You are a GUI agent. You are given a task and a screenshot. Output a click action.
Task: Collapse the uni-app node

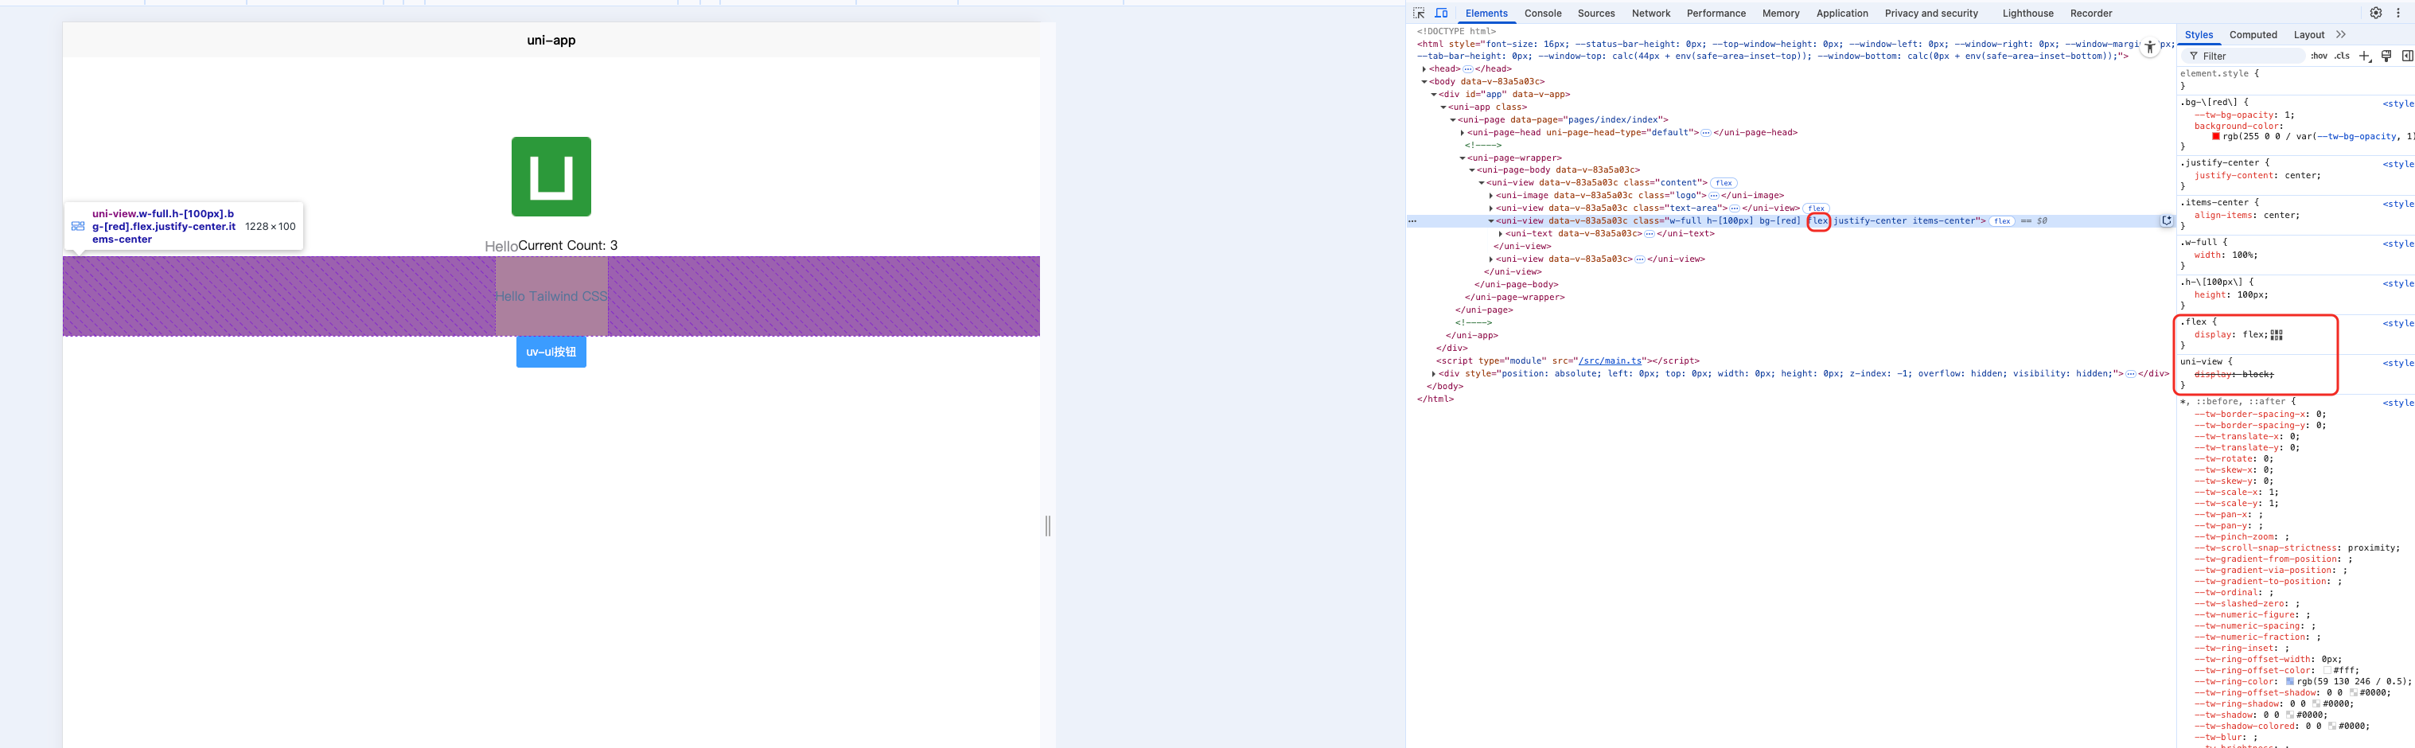coord(1443,107)
